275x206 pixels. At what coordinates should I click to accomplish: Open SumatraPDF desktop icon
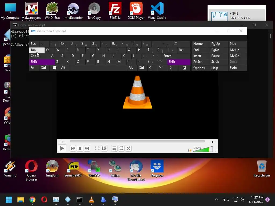point(73,169)
